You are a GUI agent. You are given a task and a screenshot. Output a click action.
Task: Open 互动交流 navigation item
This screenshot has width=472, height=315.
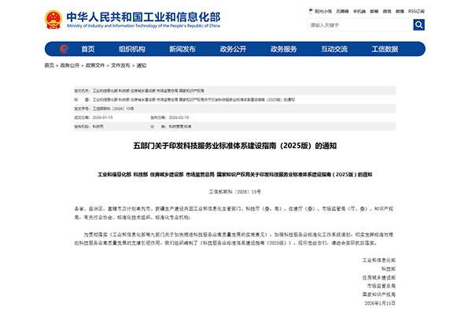(x=334, y=49)
